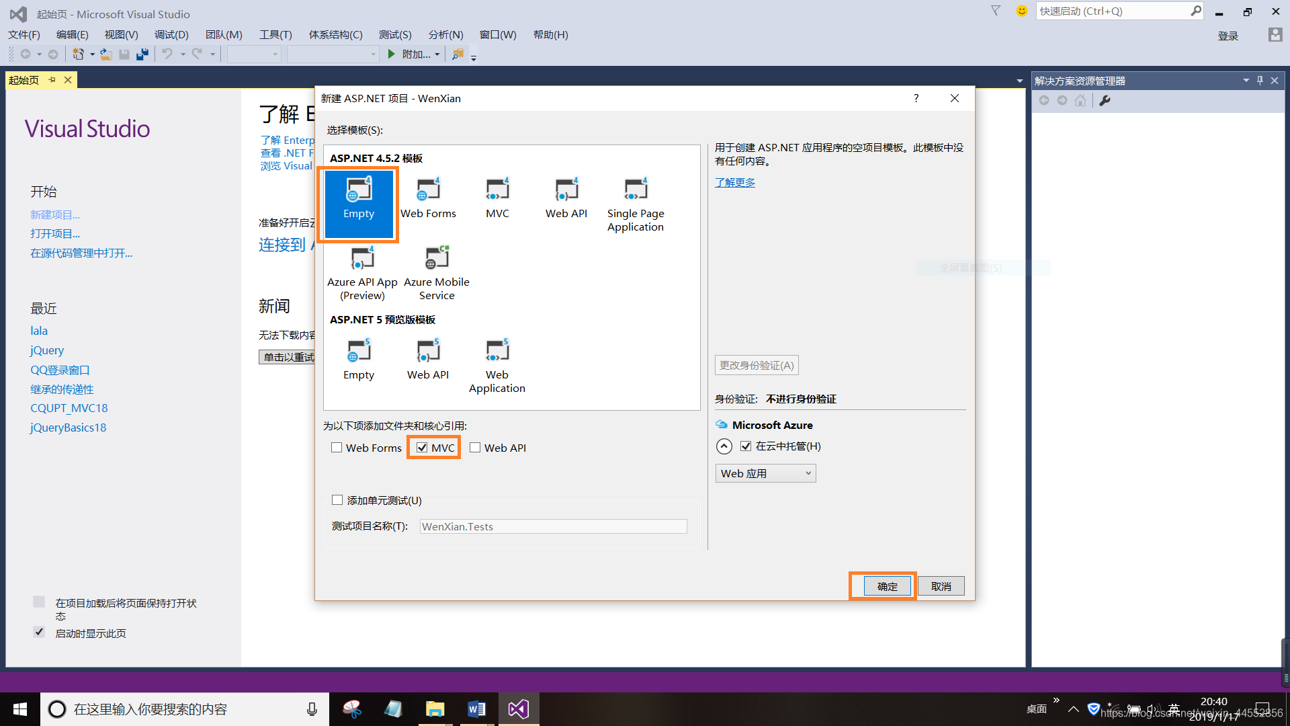Check the Web API core references box
This screenshot has width=1290, height=726.
475,448
